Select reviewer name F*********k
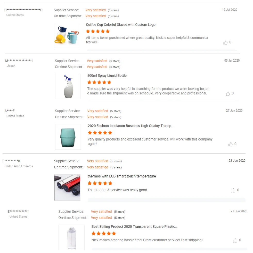 (x=11, y=161)
